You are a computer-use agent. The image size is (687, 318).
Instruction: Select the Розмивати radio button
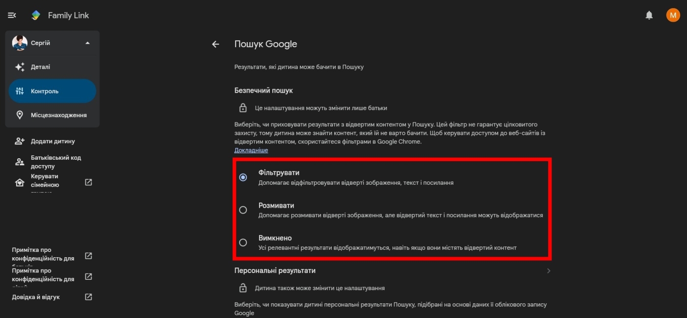click(243, 210)
